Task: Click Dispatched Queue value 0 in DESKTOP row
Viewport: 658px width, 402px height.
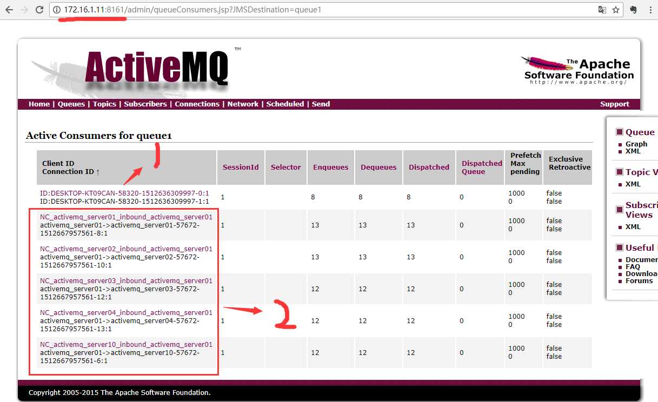Action: coord(462,197)
